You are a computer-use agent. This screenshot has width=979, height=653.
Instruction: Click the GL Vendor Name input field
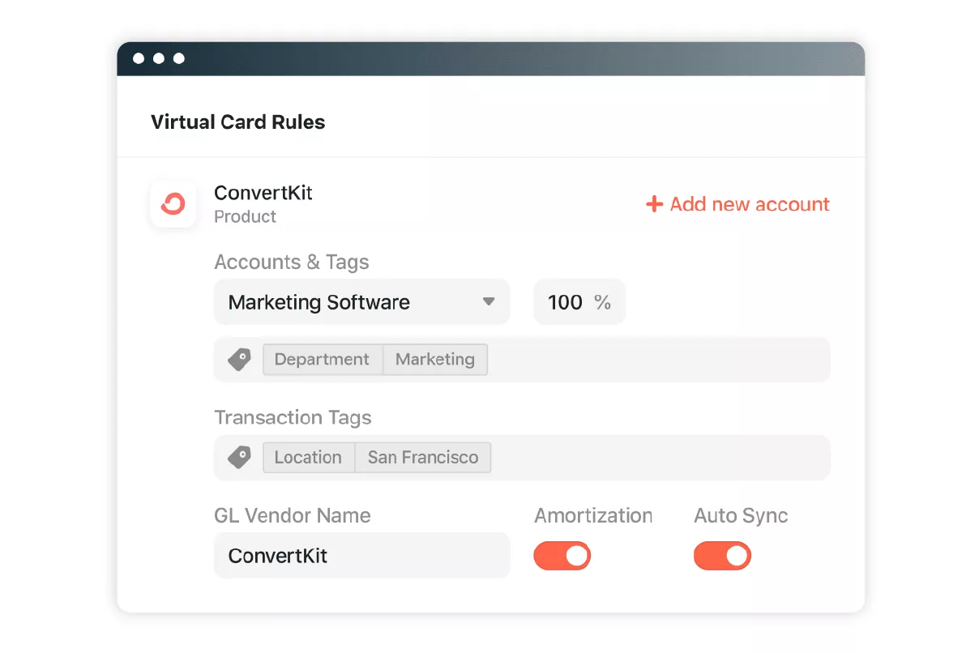pos(362,556)
